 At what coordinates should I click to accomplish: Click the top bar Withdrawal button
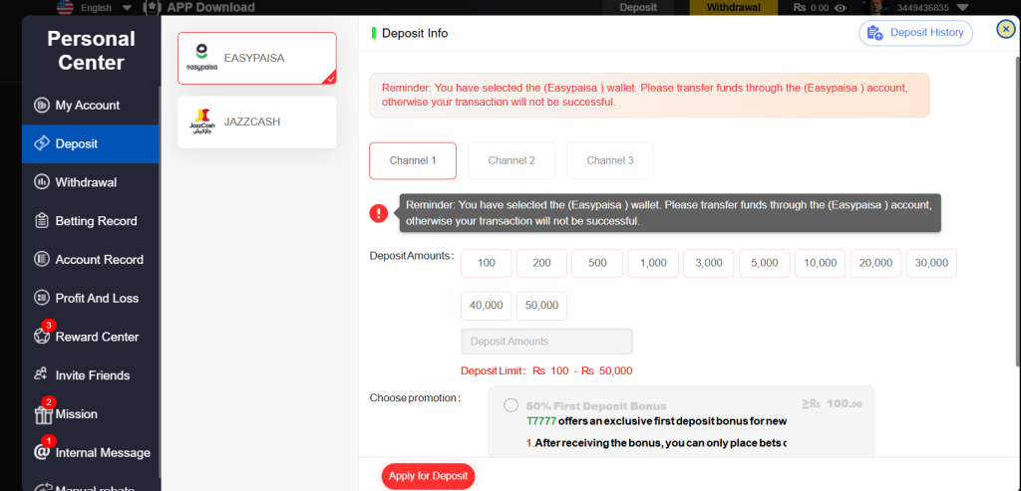733,8
